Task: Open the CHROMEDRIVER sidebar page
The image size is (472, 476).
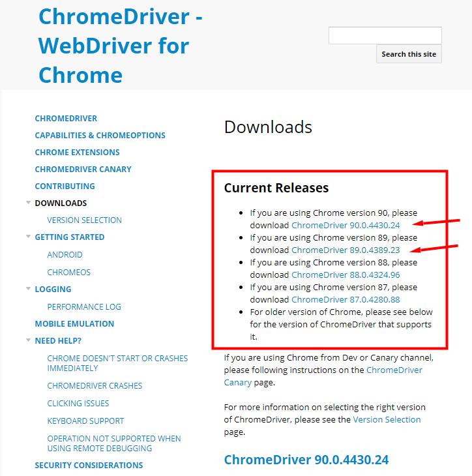Action: (66, 119)
